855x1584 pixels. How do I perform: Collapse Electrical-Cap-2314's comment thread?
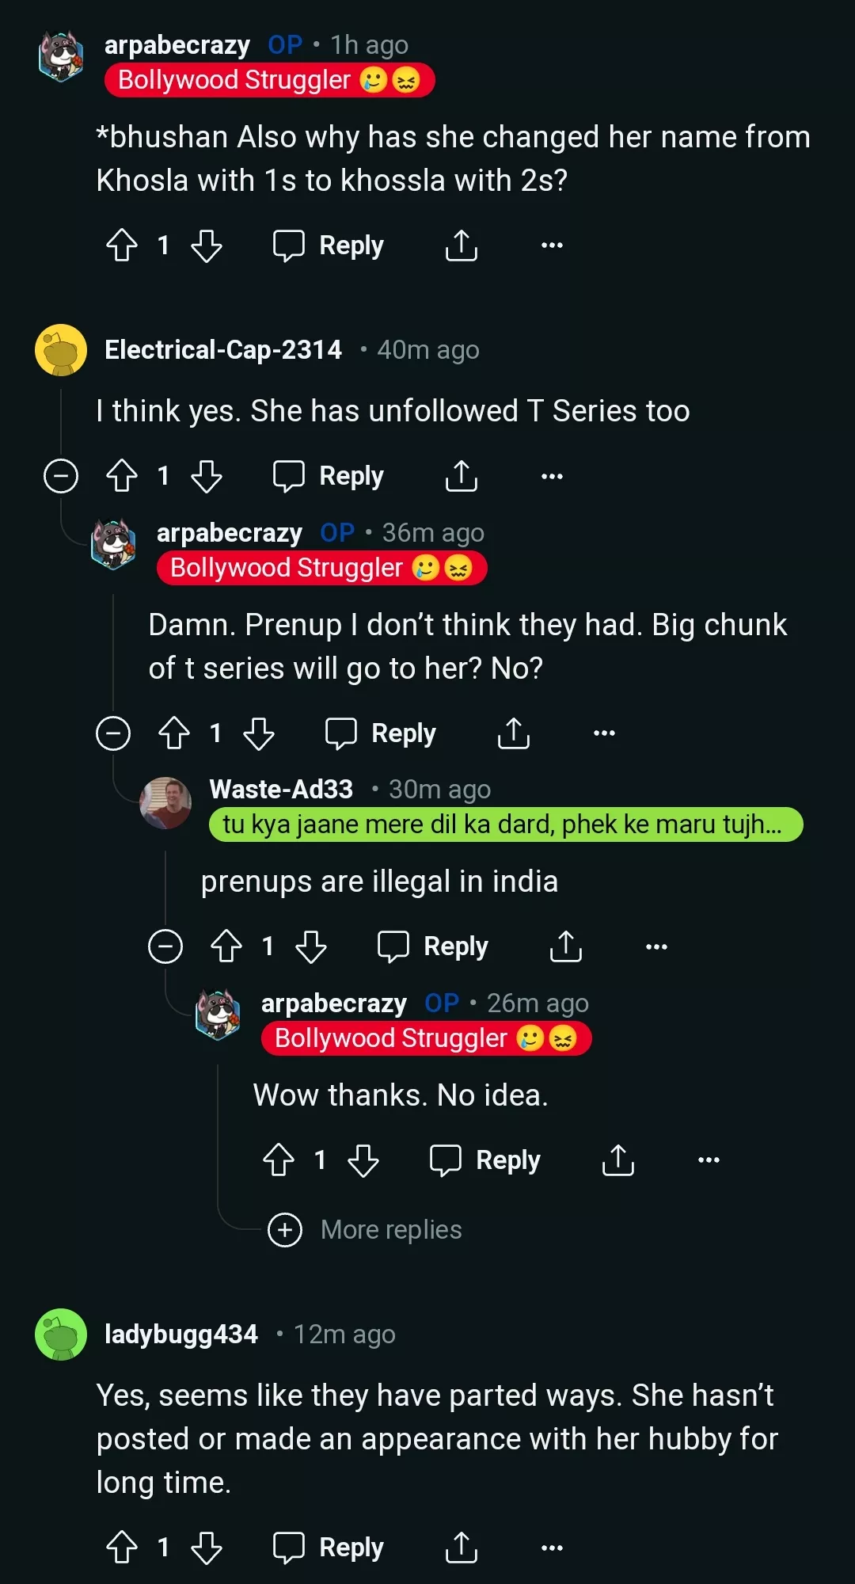[x=60, y=475]
